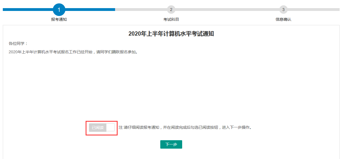Click the 下一步 button

[171, 144]
